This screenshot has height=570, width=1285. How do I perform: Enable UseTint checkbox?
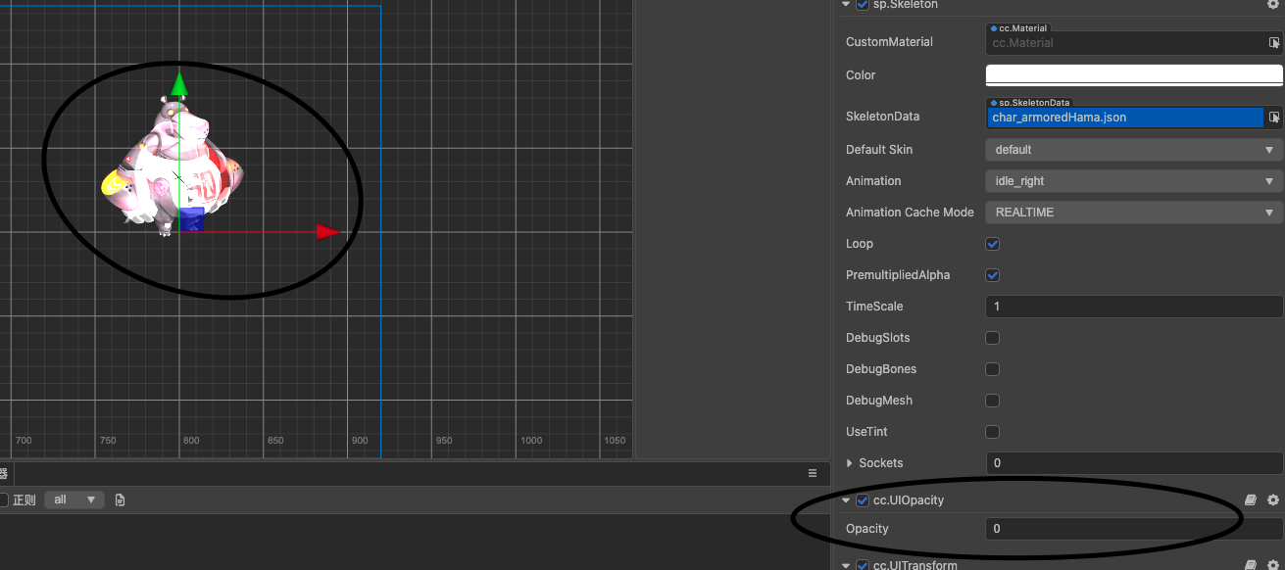point(992,432)
